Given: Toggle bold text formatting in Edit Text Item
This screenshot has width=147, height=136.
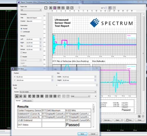Looking at the screenshot, I should [17, 96].
